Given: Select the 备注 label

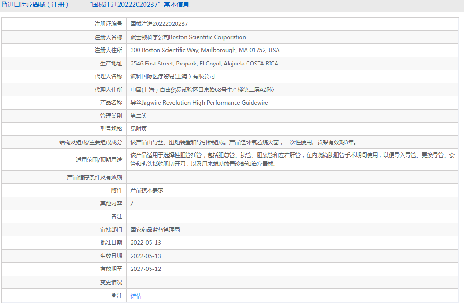Looking at the screenshot, I should [x=117, y=217].
